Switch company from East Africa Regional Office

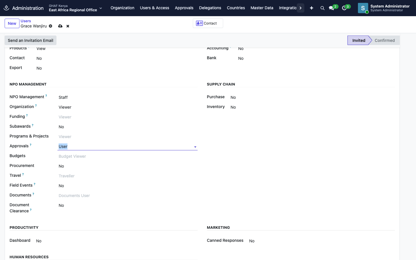pyautogui.click(x=75, y=8)
